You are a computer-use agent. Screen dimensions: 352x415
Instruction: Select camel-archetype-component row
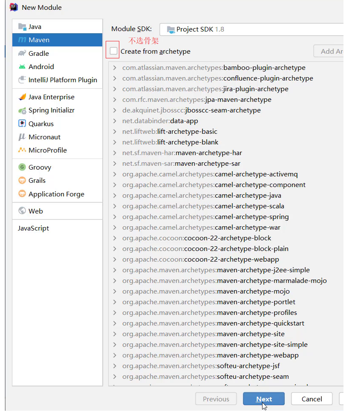pos(226,185)
